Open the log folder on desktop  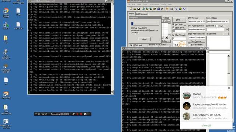click(x=6, y=39)
